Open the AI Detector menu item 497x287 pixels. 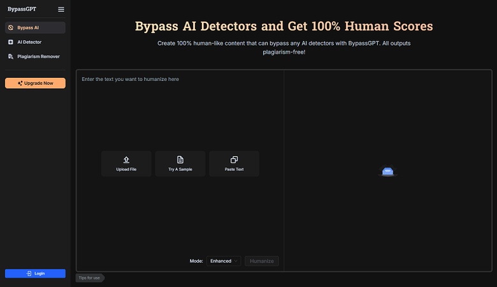(x=35, y=42)
